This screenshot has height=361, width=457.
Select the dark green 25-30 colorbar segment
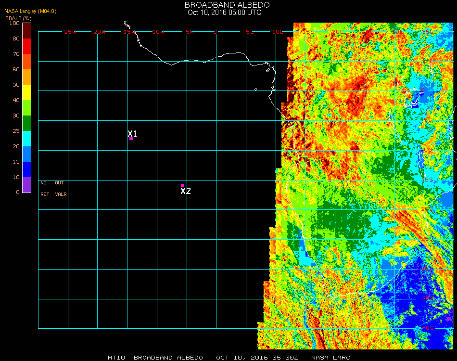26,123
